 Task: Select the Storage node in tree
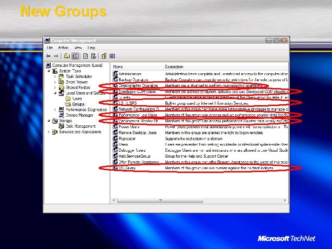[65, 121]
